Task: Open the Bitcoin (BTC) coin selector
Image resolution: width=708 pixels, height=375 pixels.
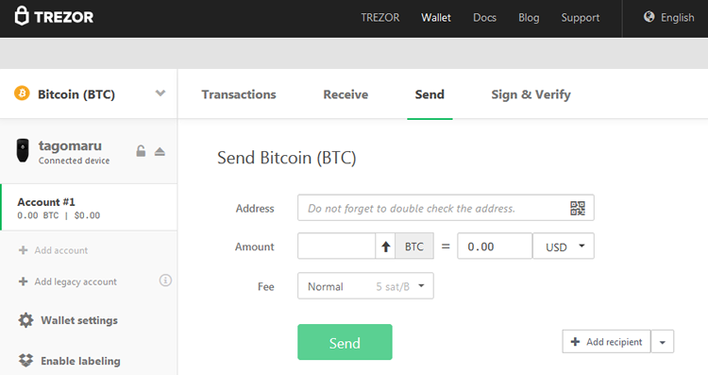Action: pos(89,94)
